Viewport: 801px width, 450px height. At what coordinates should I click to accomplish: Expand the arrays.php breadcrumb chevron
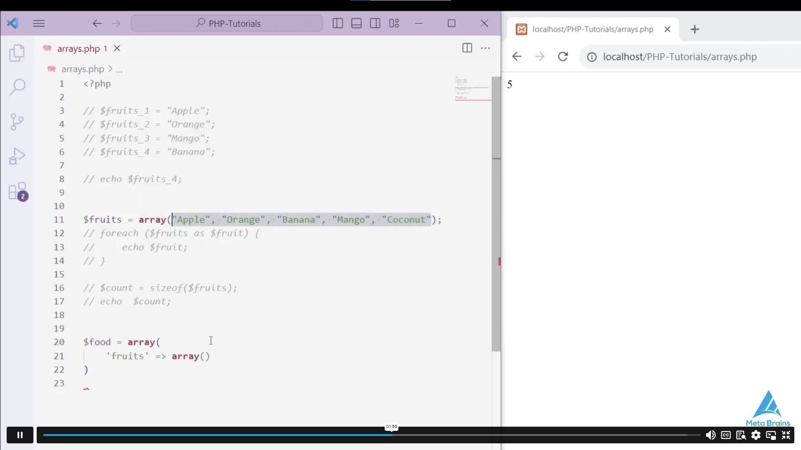point(109,69)
